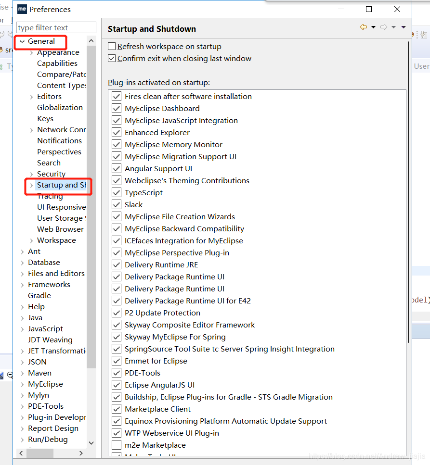Screen dimensions: 430x465
Task: Uncheck WTP Webservice UI Plug-in
Action: [x=117, y=433]
